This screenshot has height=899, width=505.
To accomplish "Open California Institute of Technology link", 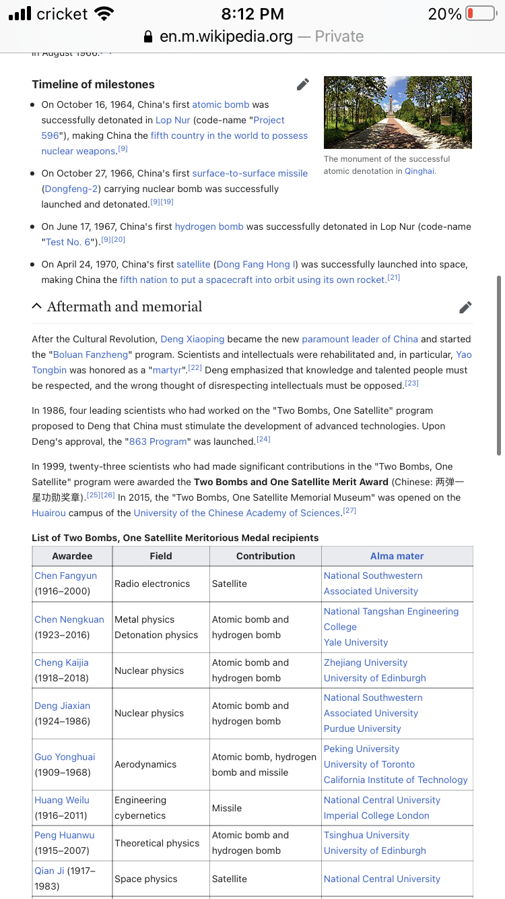I will 396,780.
